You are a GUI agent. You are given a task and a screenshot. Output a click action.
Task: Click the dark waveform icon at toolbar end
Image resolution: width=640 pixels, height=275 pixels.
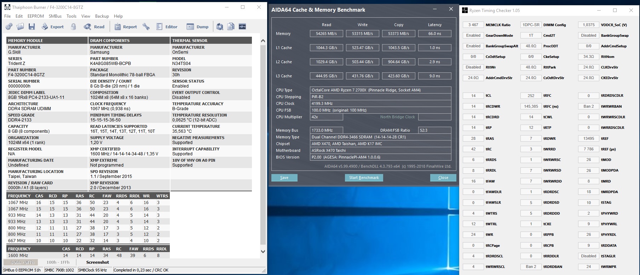[242, 26]
